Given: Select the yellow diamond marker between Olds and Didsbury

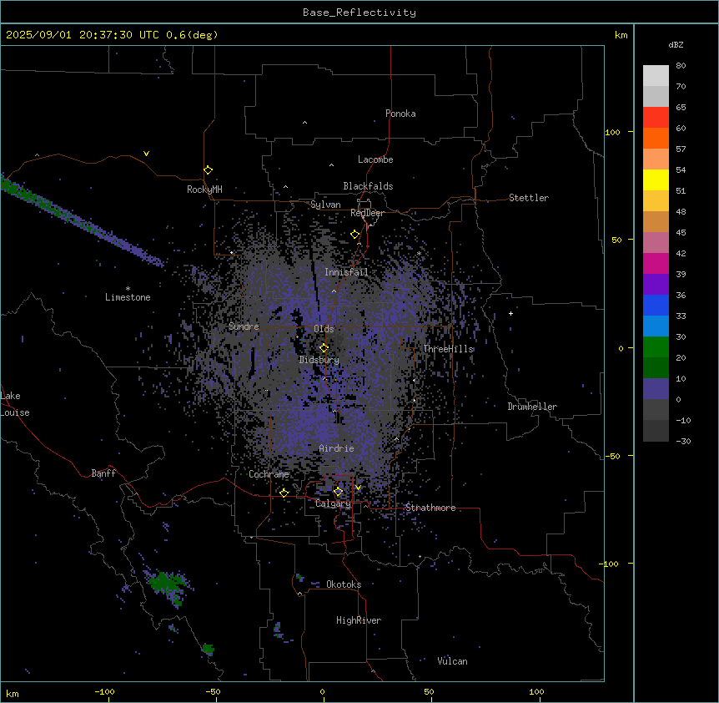Looking at the screenshot, I should click(324, 347).
